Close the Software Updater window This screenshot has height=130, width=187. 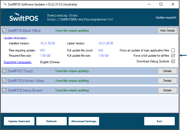tap(173, 4)
